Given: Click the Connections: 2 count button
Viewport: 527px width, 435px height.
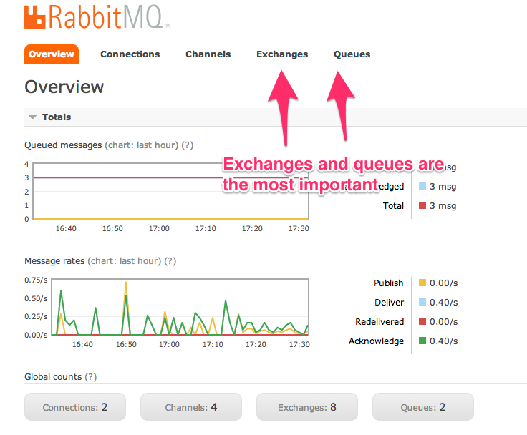Looking at the screenshot, I should [x=75, y=407].
